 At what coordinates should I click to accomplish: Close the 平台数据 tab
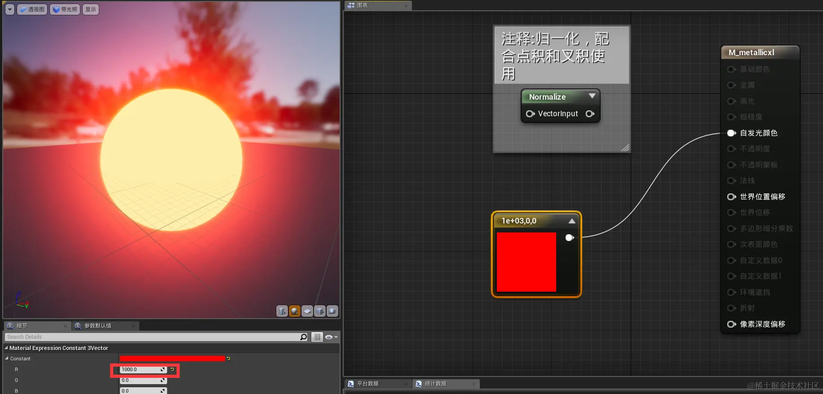tap(406, 384)
